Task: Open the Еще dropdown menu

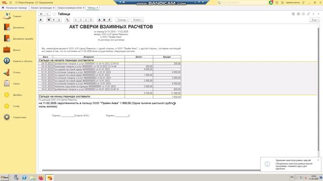Action: tap(314, 20)
